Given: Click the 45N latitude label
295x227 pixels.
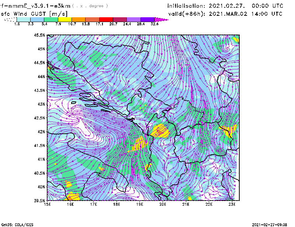Looking at the screenshot, I should pyautogui.click(x=41, y=49).
